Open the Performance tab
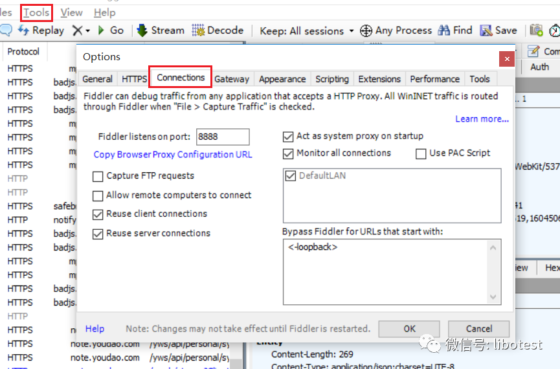This screenshot has width=560, height=369. pyautogui.click(x=434, y=79)
